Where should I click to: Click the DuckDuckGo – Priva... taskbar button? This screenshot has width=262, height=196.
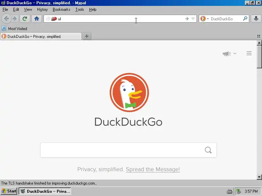(x=45, y=191)
